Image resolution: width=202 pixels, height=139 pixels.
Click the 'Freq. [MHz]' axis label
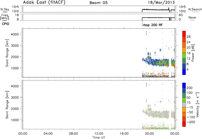click(x=5, y=17)
